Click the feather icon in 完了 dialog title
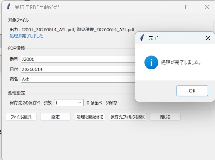This screenshot has width=215, height=160. click(x=142, y=38)
